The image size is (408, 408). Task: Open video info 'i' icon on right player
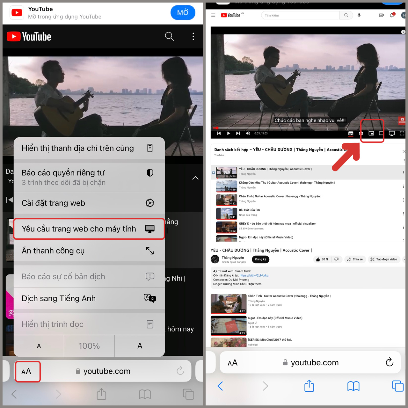[403, 32]
